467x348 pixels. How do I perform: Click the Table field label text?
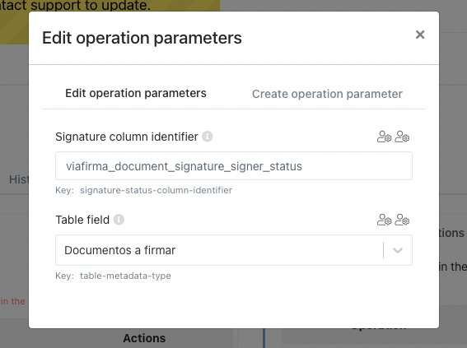coord(82,220)
